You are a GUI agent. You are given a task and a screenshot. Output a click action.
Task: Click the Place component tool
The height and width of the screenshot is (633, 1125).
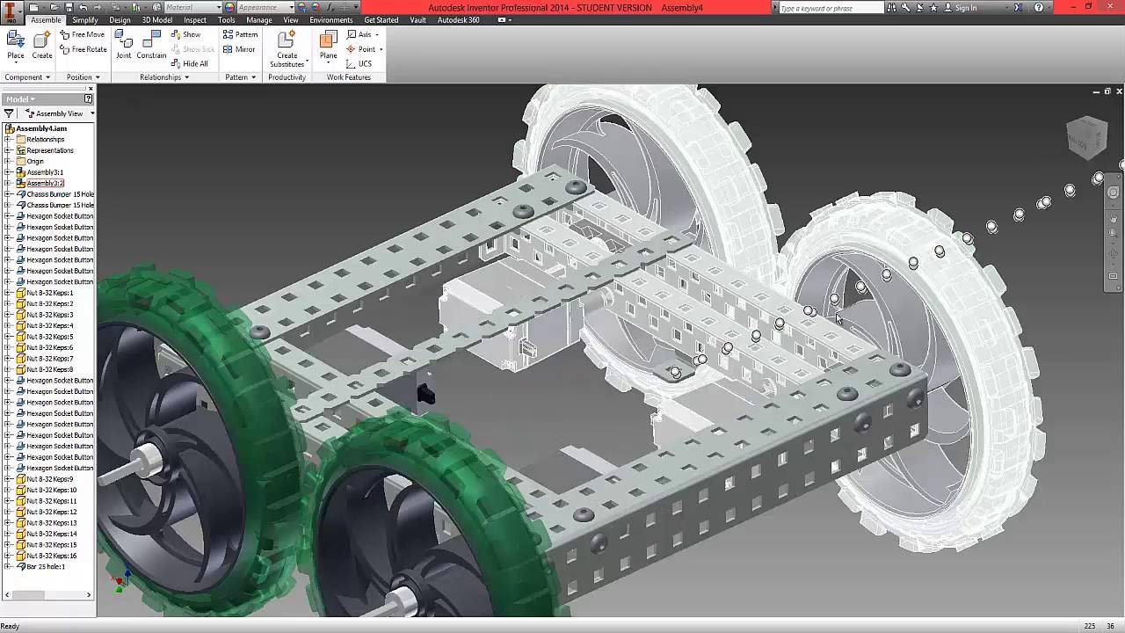(16, 47)
